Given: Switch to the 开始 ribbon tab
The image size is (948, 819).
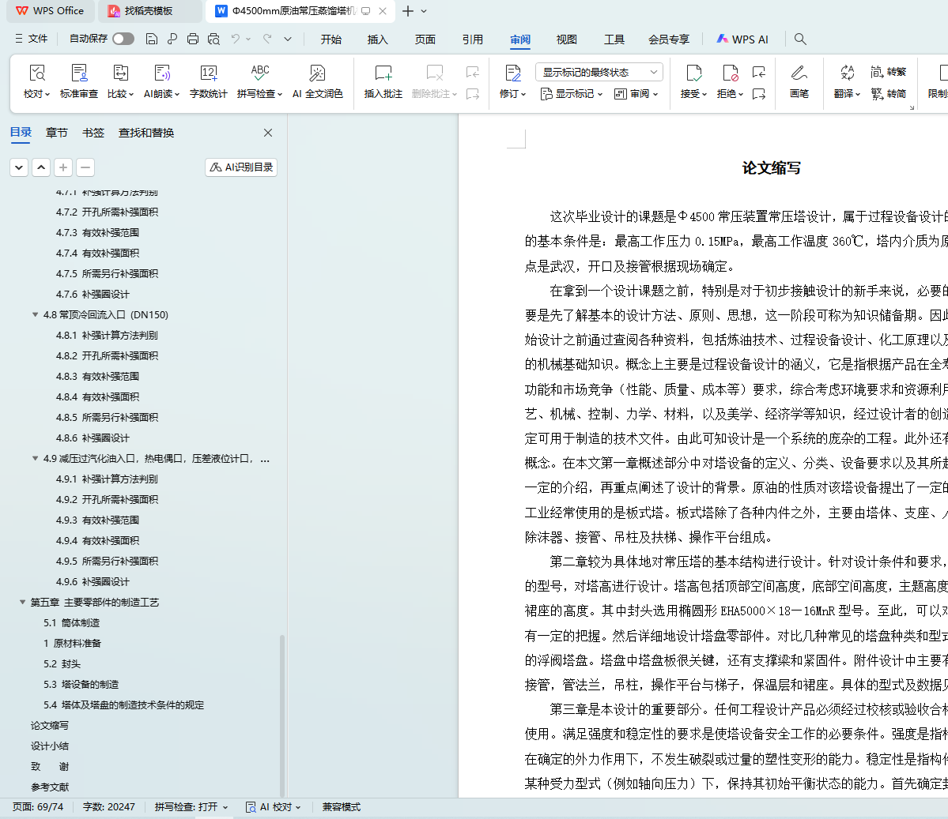Looking at the screenshot, I should pyautogui.click(x=330, y=39).
